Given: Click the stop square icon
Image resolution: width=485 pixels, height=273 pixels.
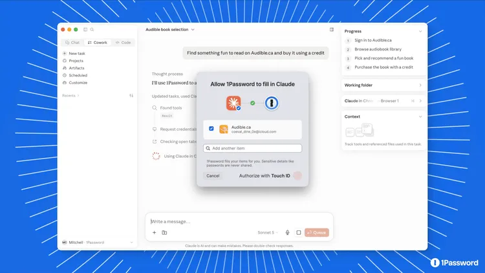Looking at the screenshot, I should (x=299, y=232).
